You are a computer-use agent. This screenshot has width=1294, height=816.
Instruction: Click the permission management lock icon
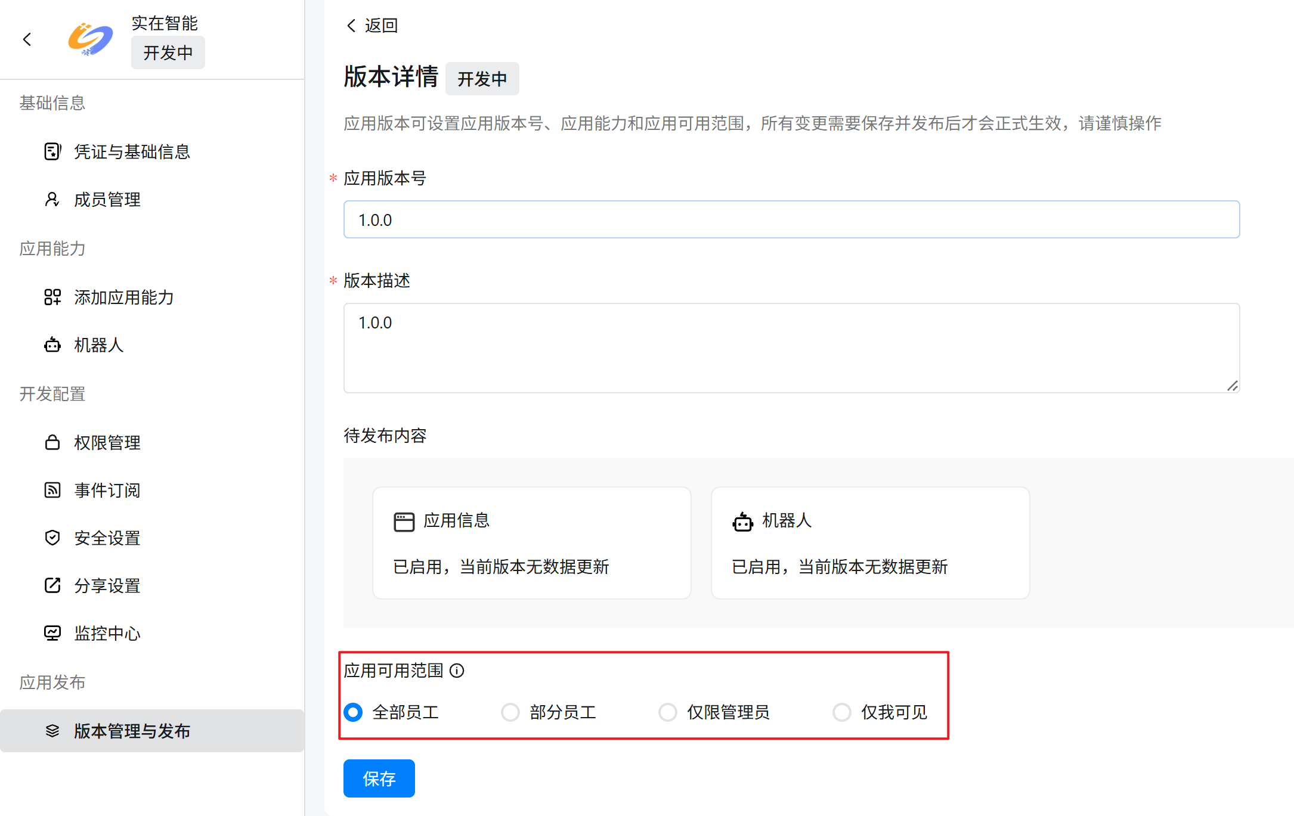click(x=52, y=442)
